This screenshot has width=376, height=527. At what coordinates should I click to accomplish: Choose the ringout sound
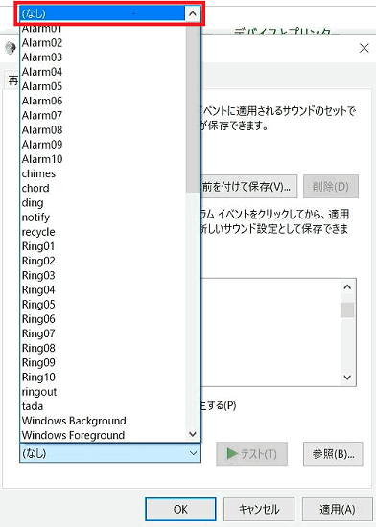coord(103,391)
